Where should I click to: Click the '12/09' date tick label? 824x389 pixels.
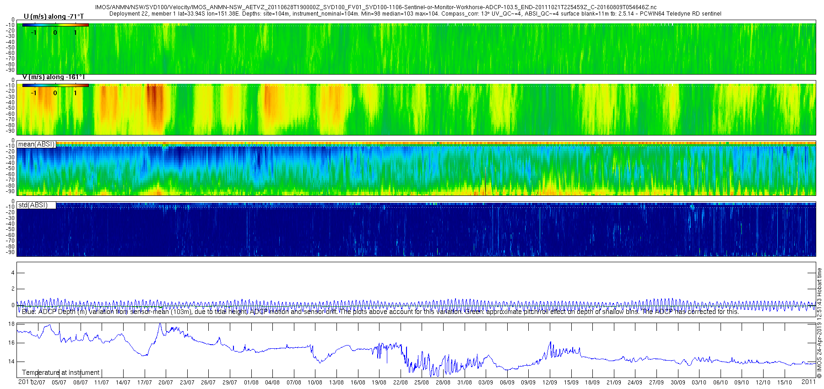click(550, 383)
